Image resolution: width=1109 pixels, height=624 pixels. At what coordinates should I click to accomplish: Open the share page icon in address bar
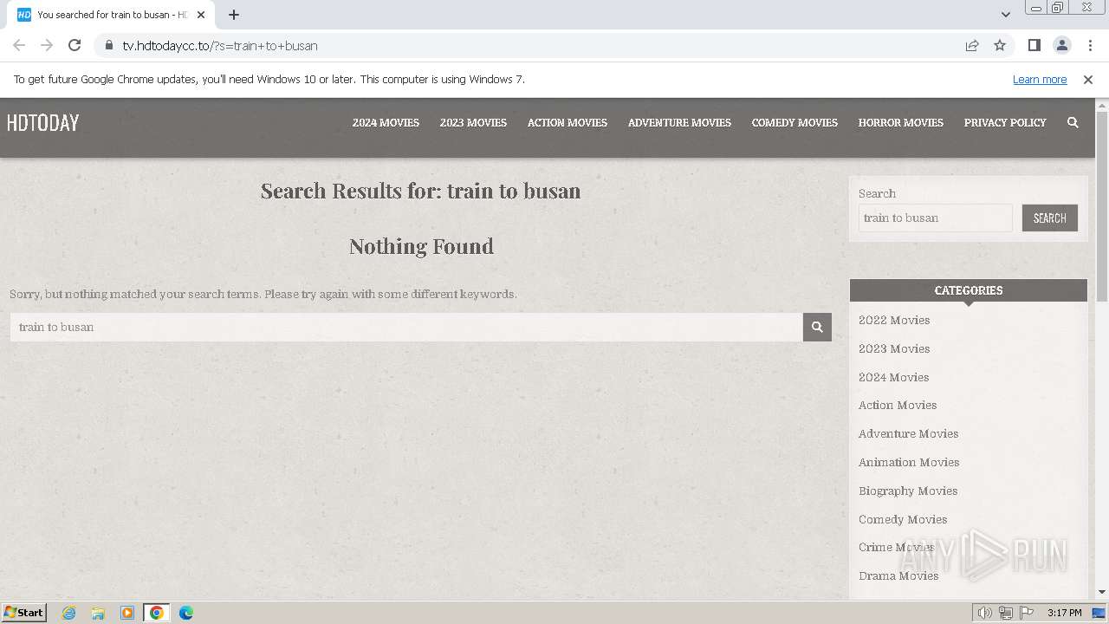[972, 45]
